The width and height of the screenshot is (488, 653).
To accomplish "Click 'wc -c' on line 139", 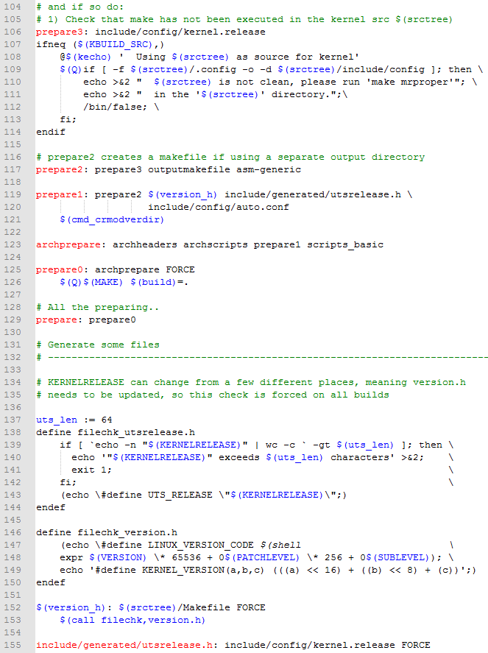I will 280,445.
